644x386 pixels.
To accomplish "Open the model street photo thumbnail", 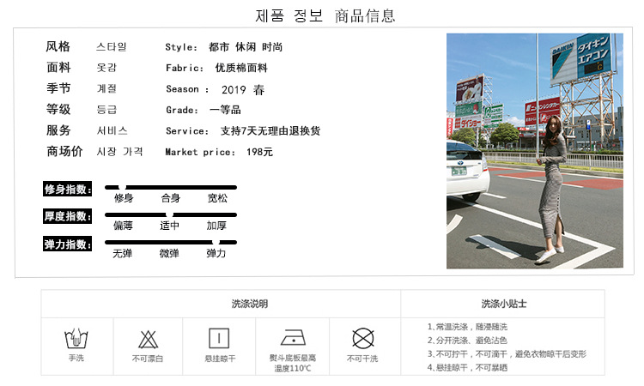I will [535, 151].
